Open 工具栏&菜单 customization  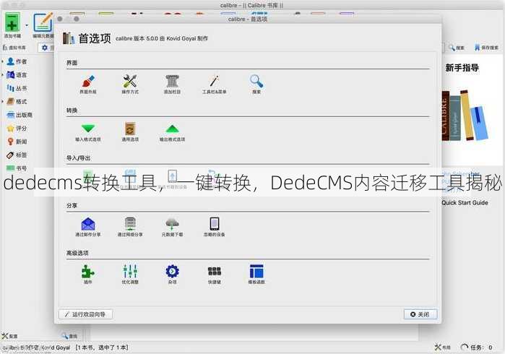tap(214, 85)
